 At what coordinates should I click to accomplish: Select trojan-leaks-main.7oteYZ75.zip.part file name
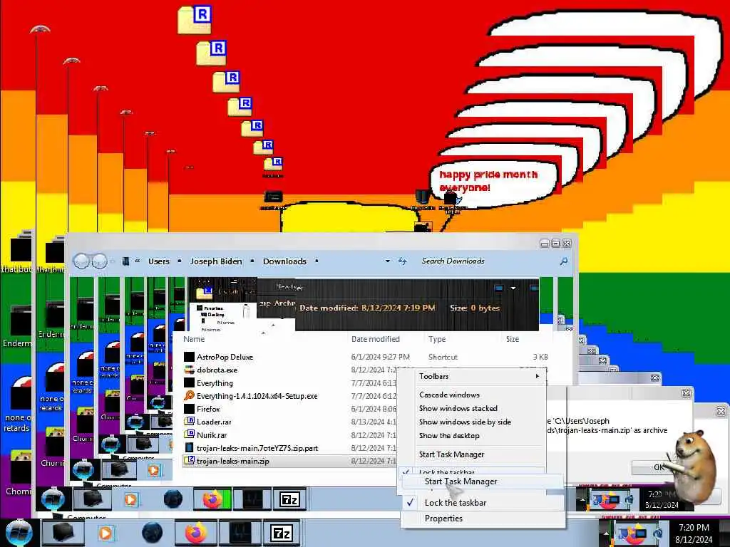[257, 448]
